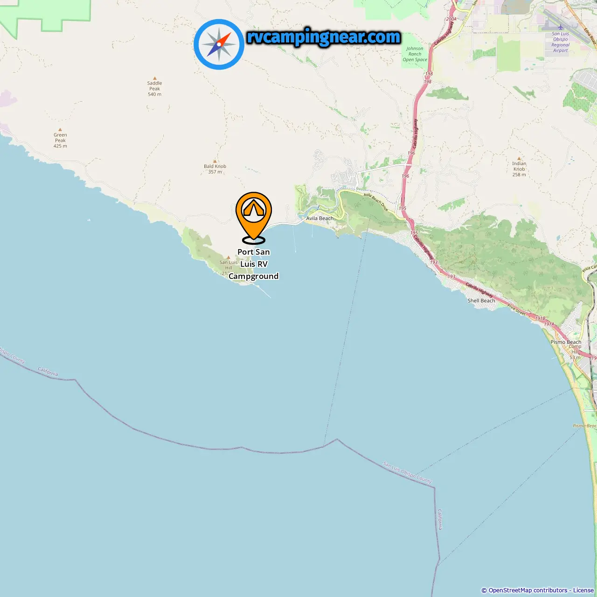Click the Pismo Beach city label

coord(566,342)
